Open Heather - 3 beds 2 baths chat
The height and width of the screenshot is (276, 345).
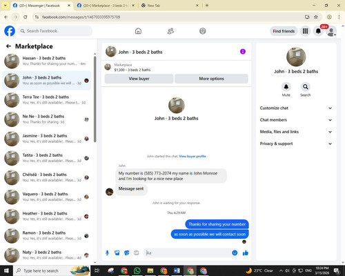click(x=47, y=216)
